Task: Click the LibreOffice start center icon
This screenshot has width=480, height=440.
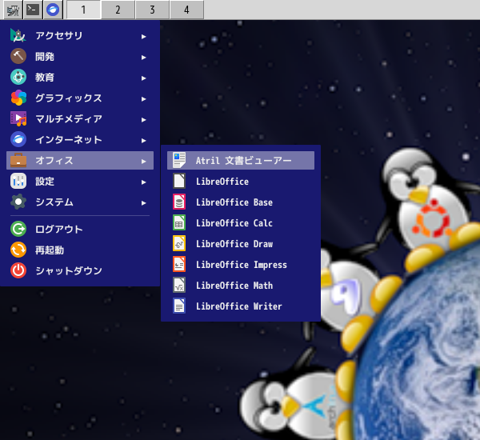Action: click(178, 182)
